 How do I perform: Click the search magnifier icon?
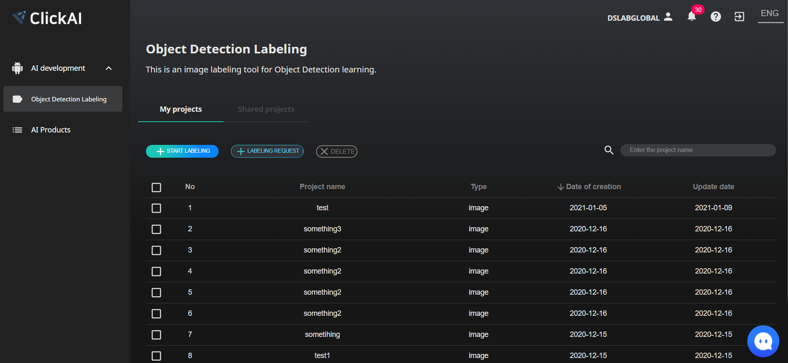(609, 150)
